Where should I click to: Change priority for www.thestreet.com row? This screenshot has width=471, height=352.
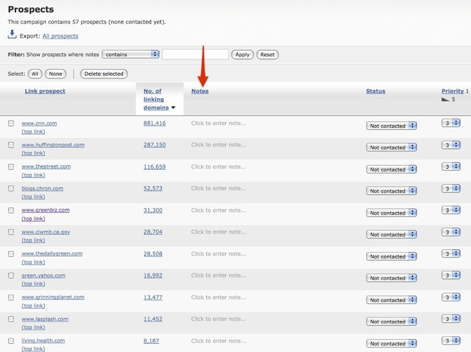(451, 166)
